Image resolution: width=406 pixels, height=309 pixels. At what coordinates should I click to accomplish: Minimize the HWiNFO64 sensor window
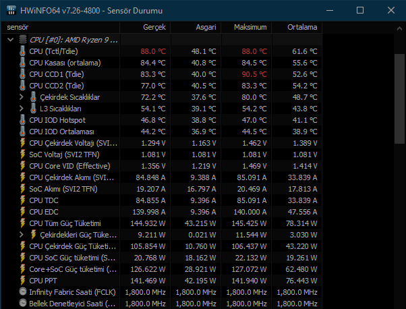[x=330, y=10]
